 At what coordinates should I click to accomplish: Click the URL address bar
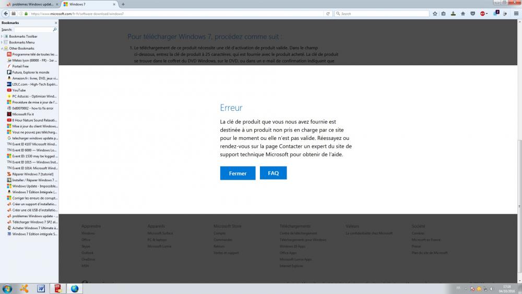[x=176, y=14]
